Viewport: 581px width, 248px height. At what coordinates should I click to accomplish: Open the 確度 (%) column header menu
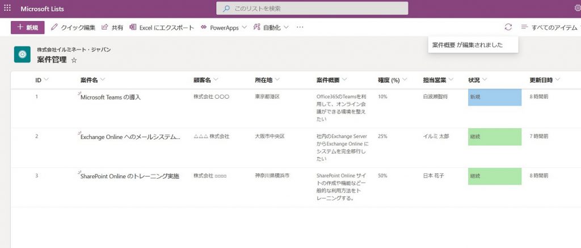point(393,79)
